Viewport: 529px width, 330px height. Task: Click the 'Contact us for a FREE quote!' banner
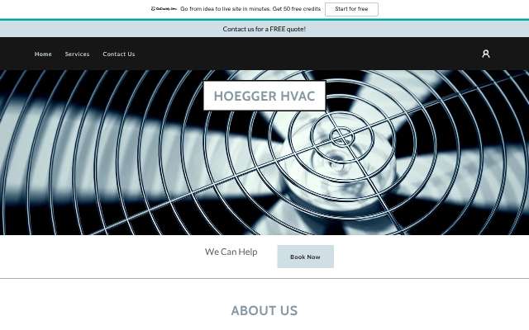[x=264, y=29]
